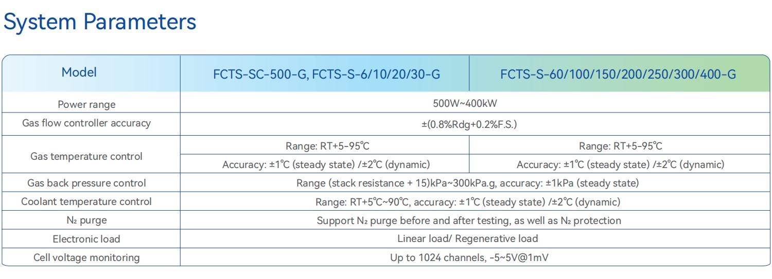The height and width of the screenshot is (279, 772).
Task: Click the Support N₂ purge description text
Action: click(469, 220)
